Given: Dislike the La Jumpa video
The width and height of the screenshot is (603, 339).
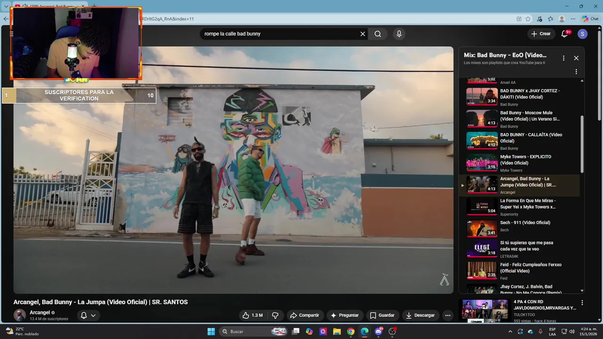Looking at the screenshot, I should coord(276,315).
